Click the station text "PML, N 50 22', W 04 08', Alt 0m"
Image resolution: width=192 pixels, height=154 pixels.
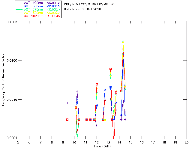[89, 4]
